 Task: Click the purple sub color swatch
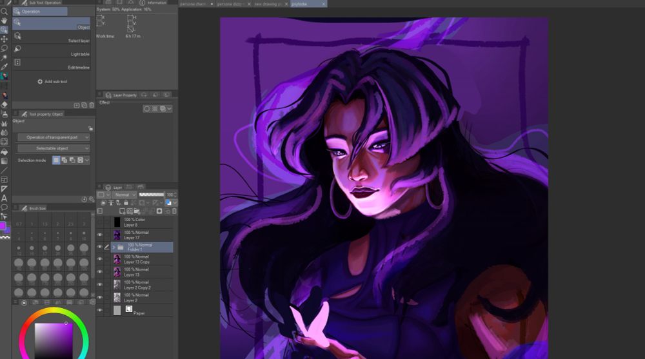point(8,230)
